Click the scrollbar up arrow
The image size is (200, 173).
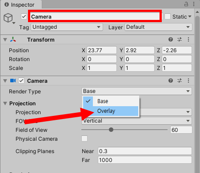(197, 12)
